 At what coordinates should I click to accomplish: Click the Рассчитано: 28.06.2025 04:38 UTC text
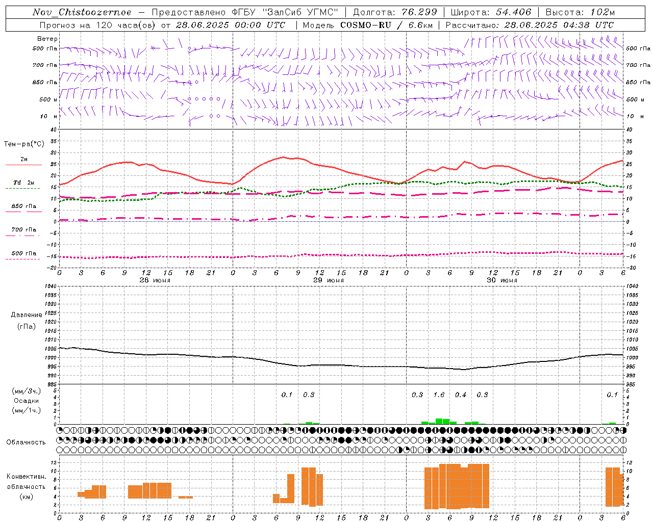tap(530, 25)
